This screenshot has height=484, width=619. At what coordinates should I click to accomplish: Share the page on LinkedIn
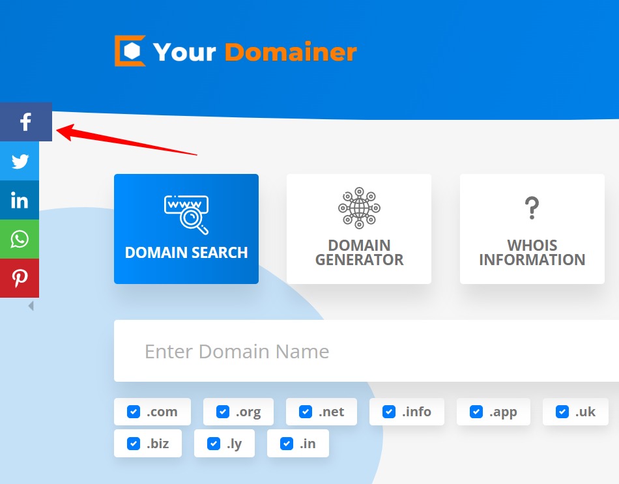click(x=20, y=200)
